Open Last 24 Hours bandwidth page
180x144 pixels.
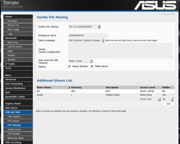[18, 47]
